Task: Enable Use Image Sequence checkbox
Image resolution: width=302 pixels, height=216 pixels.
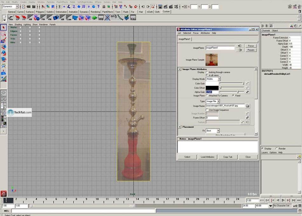Action: click(x=207, y=110)
